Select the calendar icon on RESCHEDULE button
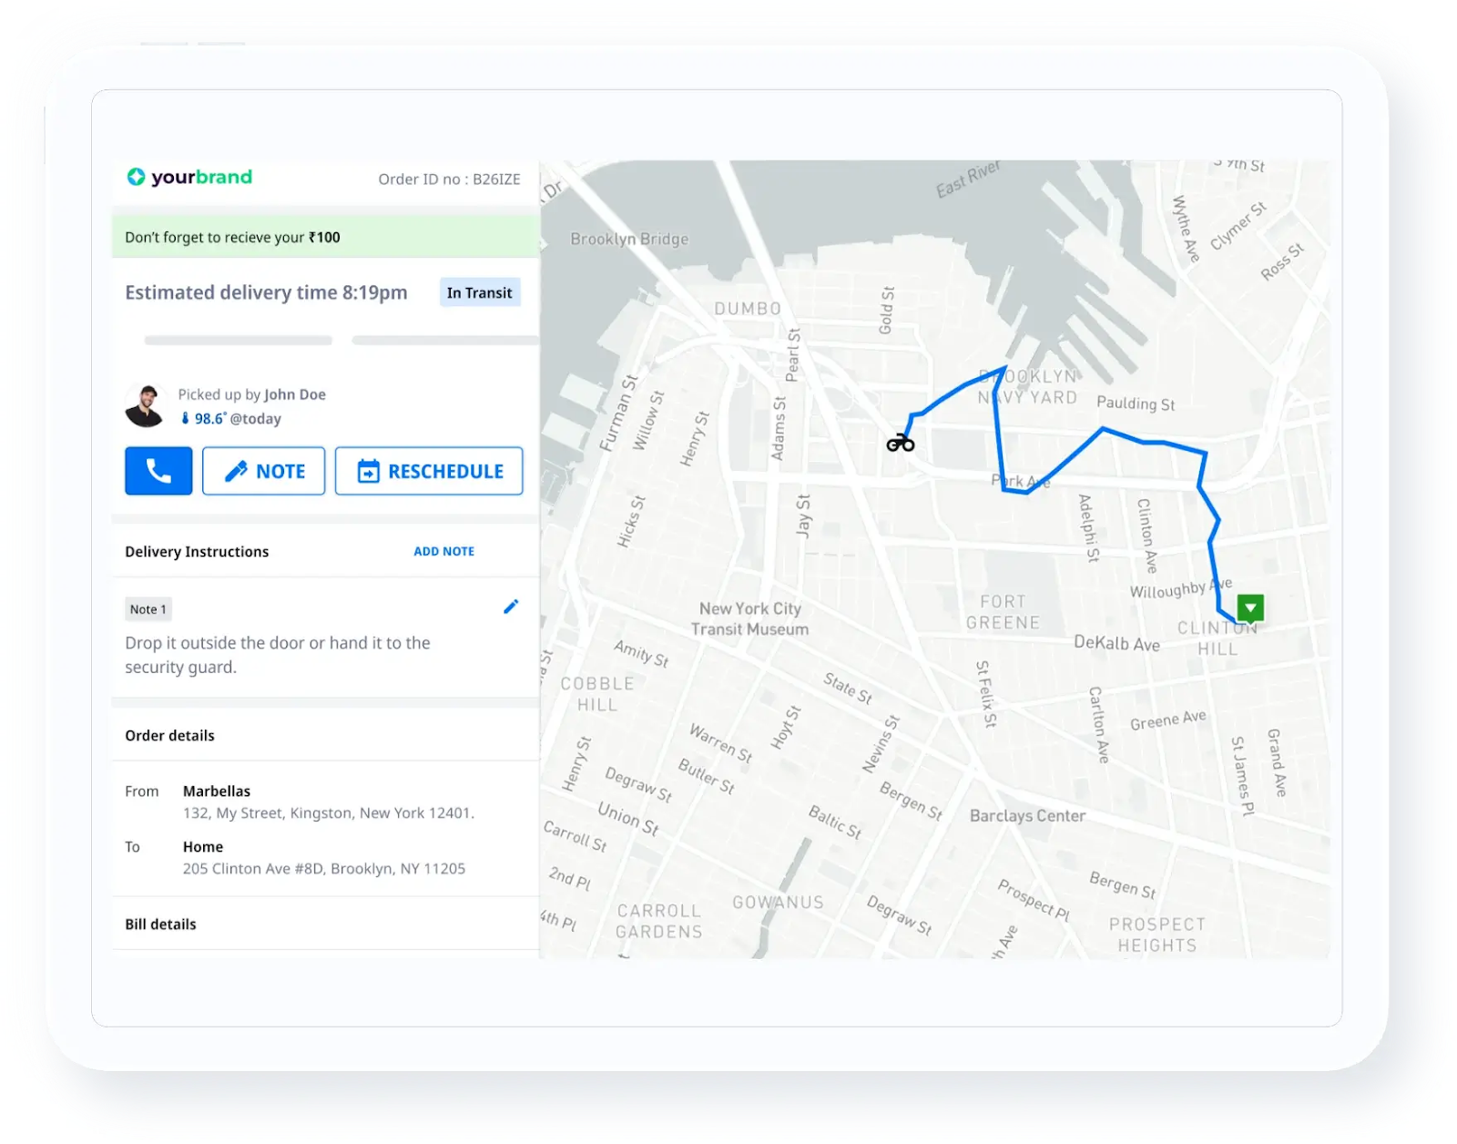The image size is (1457, 1144). [x=367, y=471]
